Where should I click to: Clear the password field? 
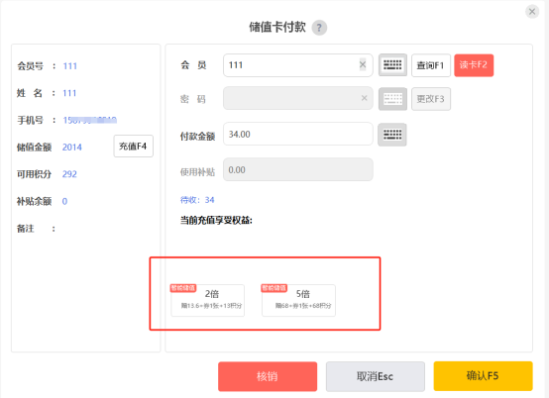(364, 98)
